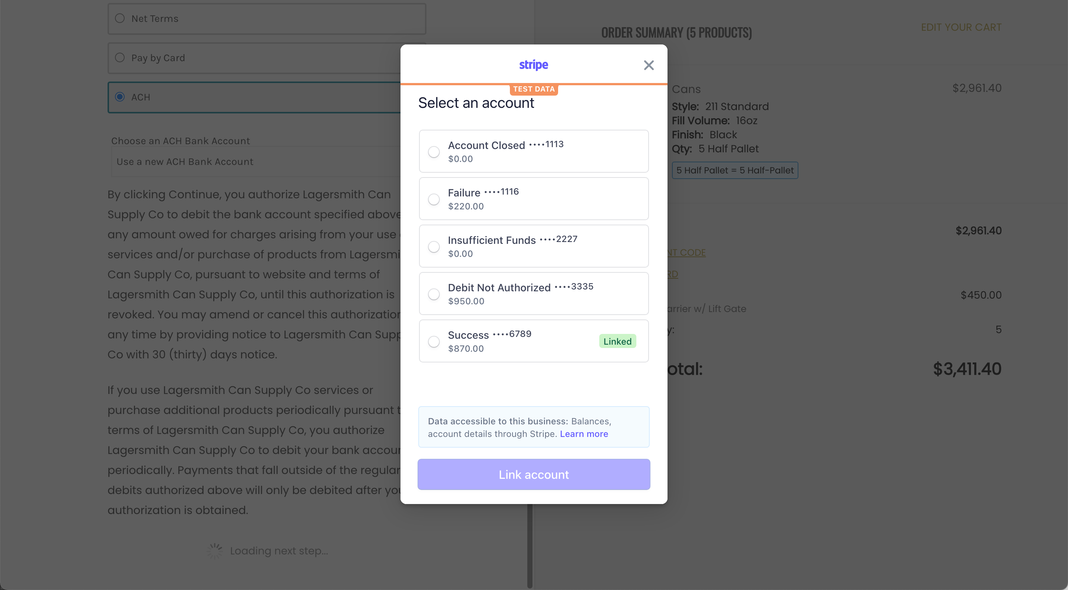
Task: Click the Stripe logo
Action: 534,64
